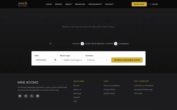Image resolution: width=177 pixels, height=110 pixels.
Task: Open the Contact footer link
Action: point(77,97)
